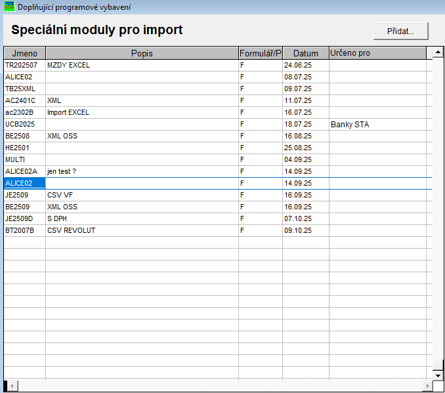Select the MULTI name cell
The image size is (445, 393).
point(25,159)
